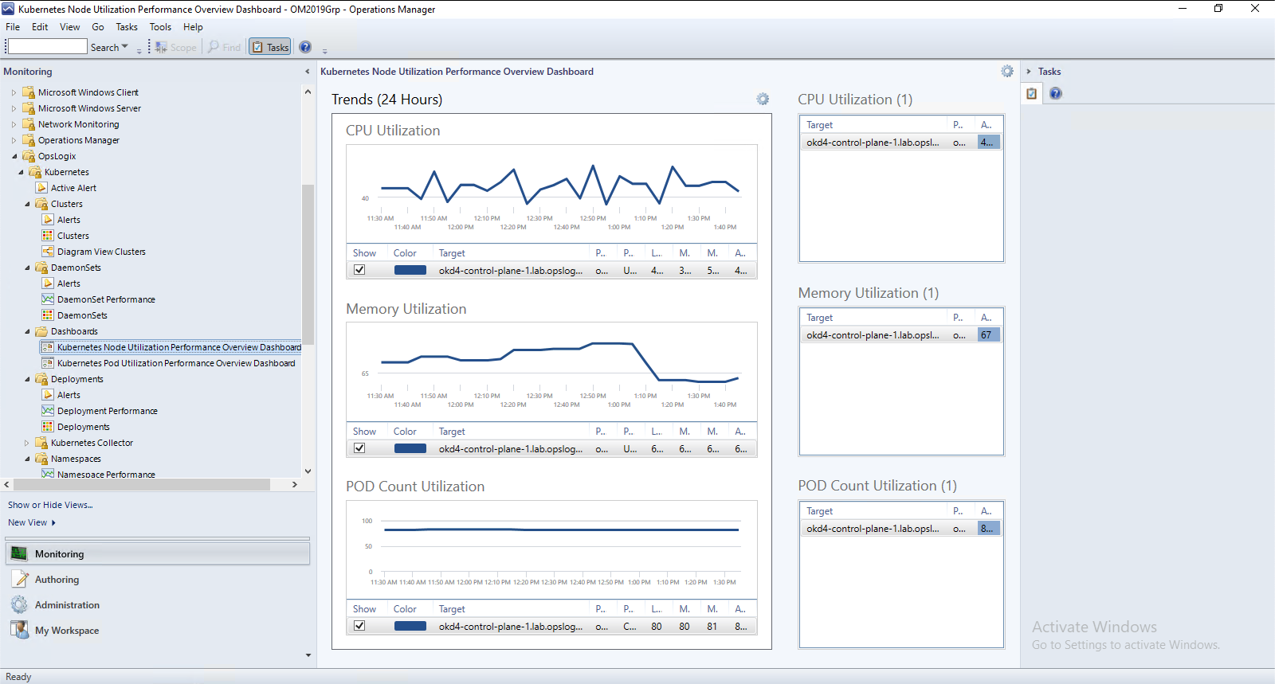
Task: Open the Go menu
Action: (x=98, y=27)
